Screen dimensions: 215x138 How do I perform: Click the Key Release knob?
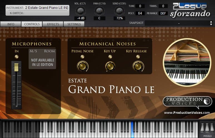pos(137,66)
